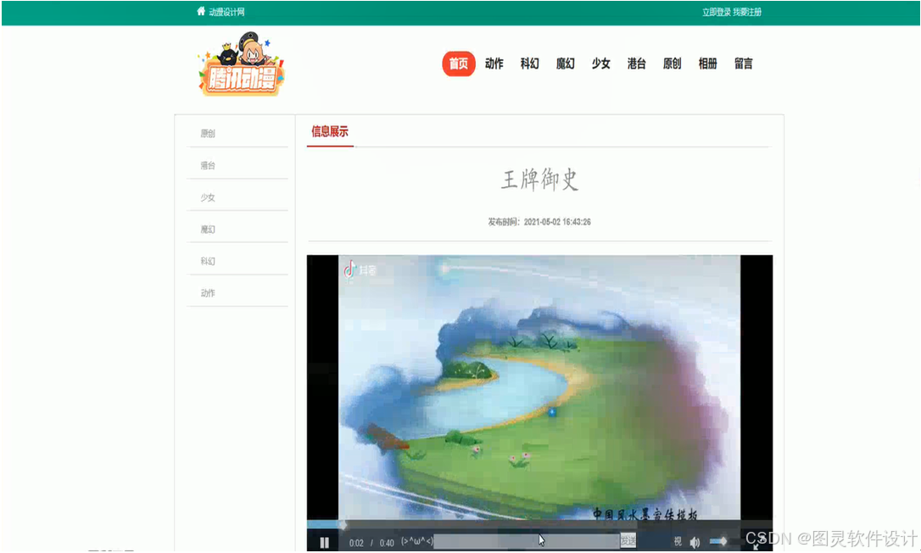Pause the video with the pause button
Viewport: 921px width, 553px height.
click(324, 543)
